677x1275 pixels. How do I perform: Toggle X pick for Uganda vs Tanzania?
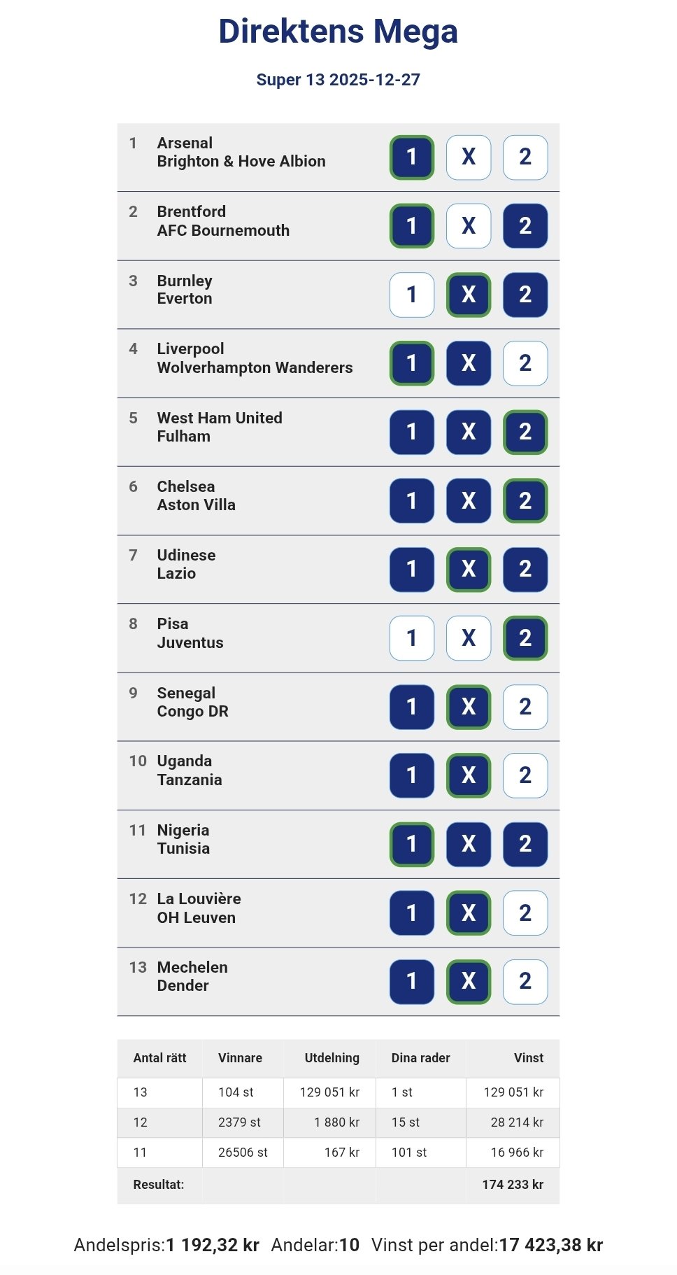pos(469,775)
